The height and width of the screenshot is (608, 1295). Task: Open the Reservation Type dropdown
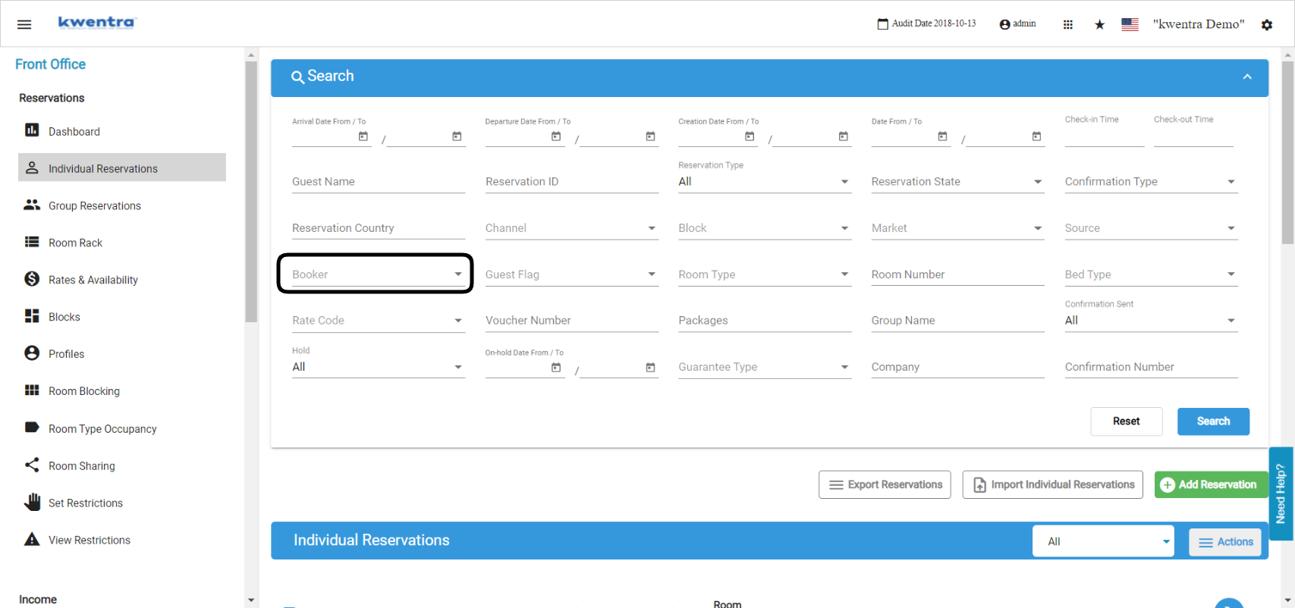click(x=765, y=182)
